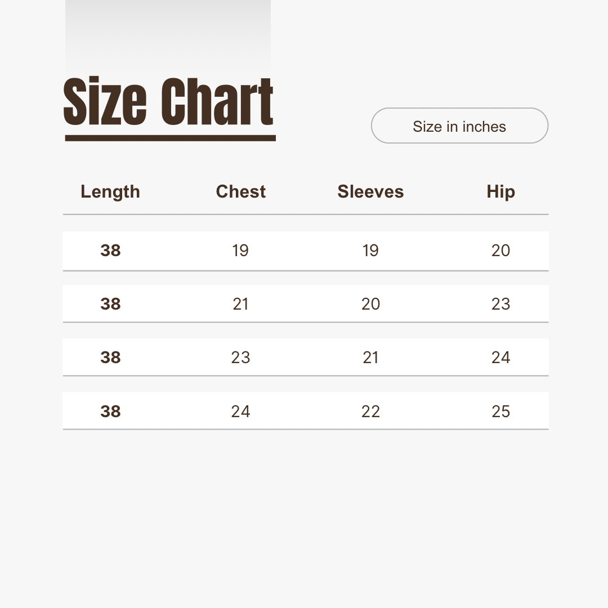Click the Hip value 20
Viewport: 608px width, 608px height.
(x=500, y=251)
